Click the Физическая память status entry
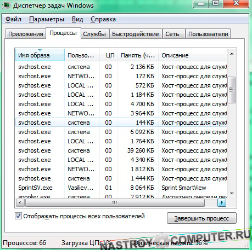 click(171, 243)
